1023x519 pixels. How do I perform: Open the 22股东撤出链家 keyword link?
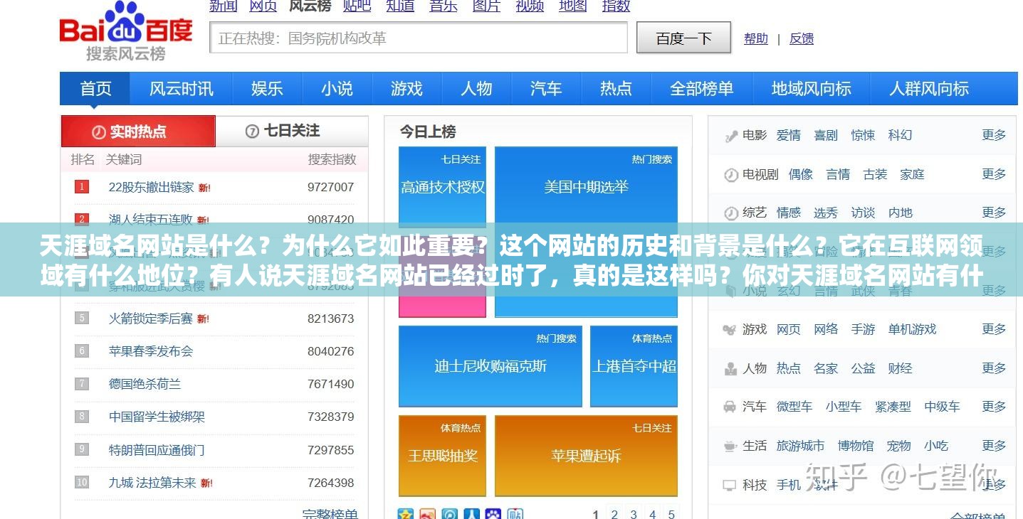[x=151, y=187]
